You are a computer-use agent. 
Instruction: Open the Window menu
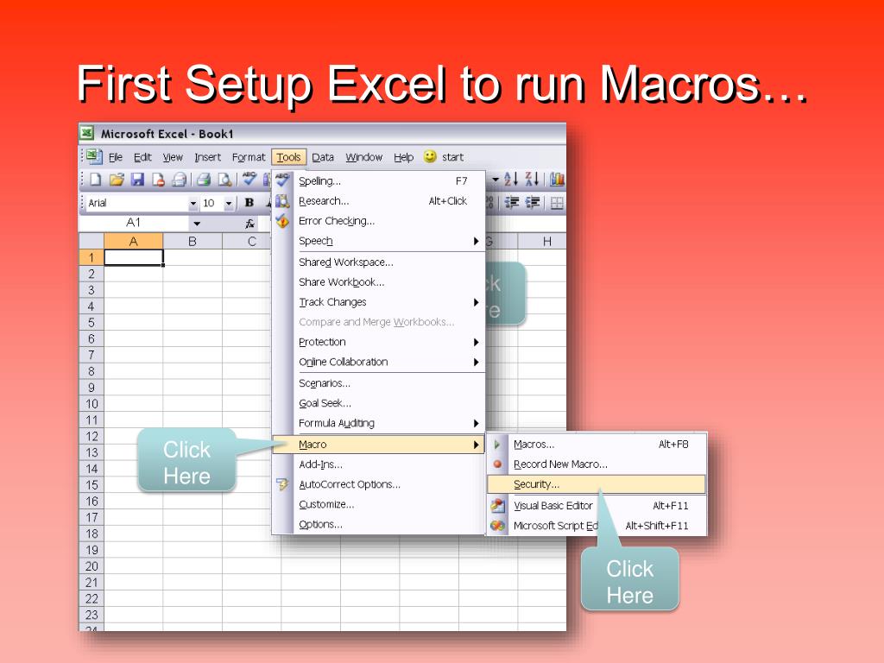363,157
